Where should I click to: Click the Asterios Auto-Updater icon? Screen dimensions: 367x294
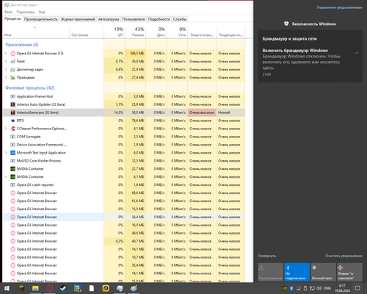(13, 104)
